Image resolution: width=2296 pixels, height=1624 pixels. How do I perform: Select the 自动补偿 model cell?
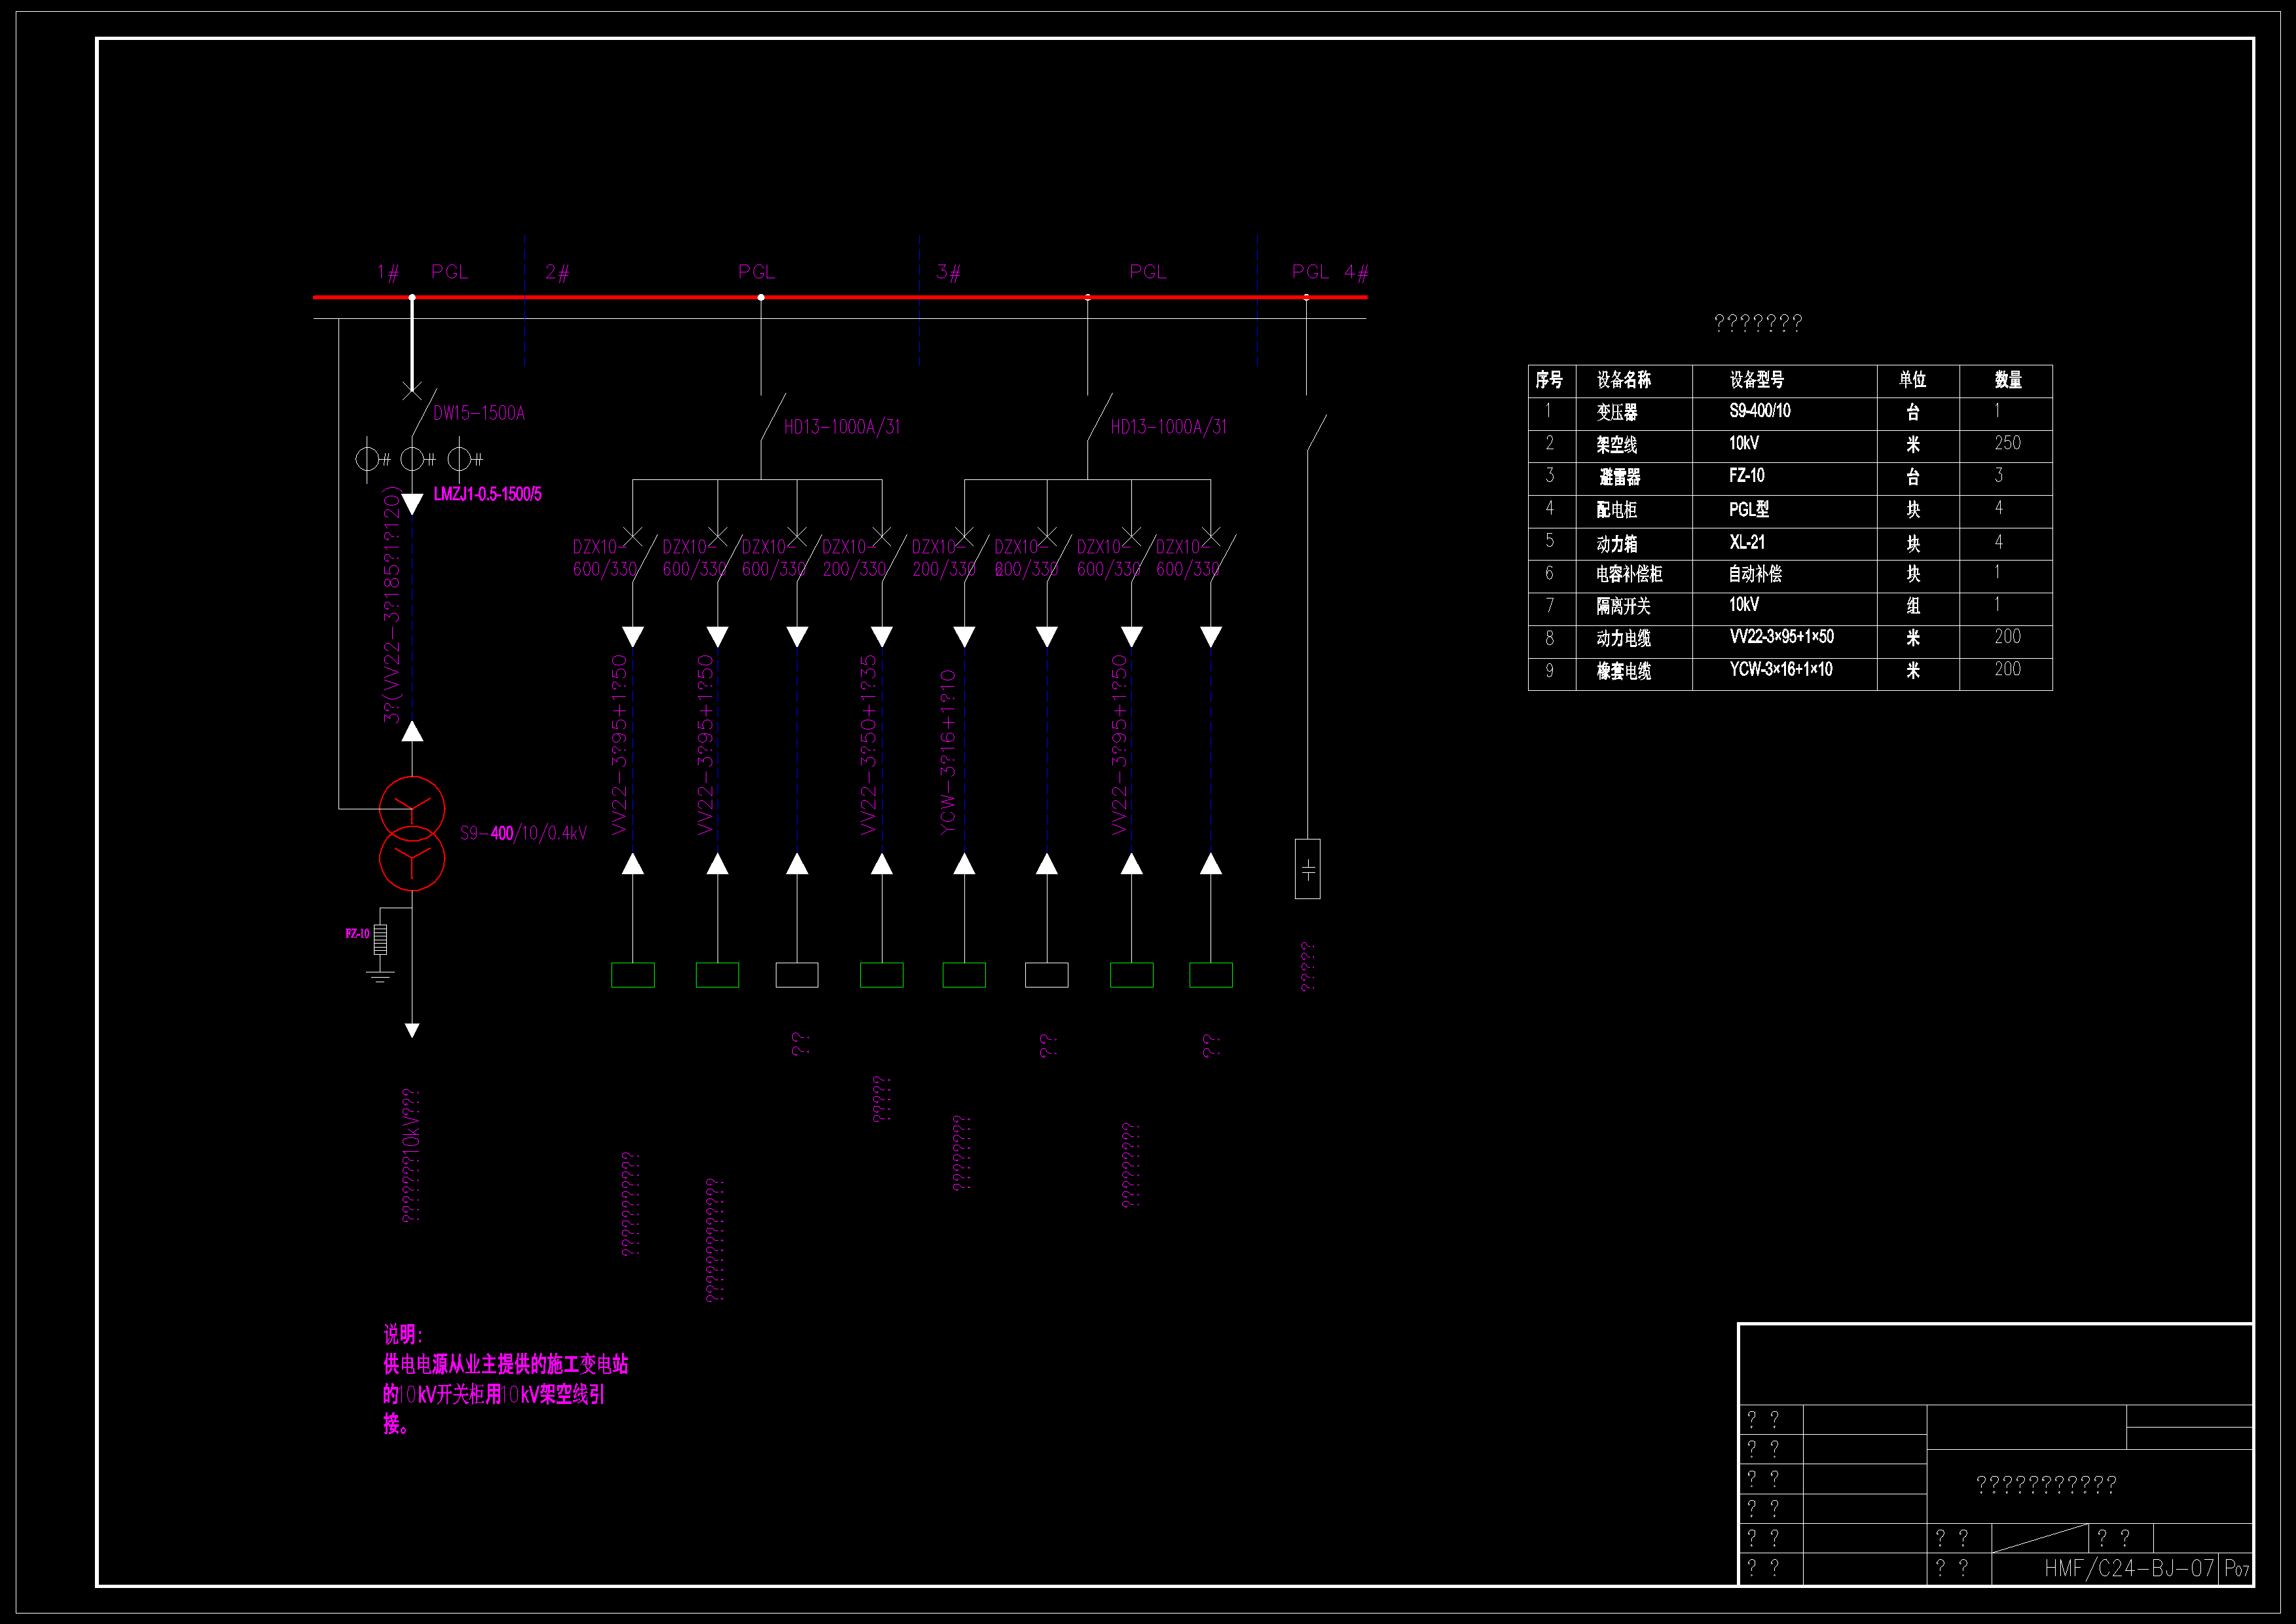coord(1755,574)
